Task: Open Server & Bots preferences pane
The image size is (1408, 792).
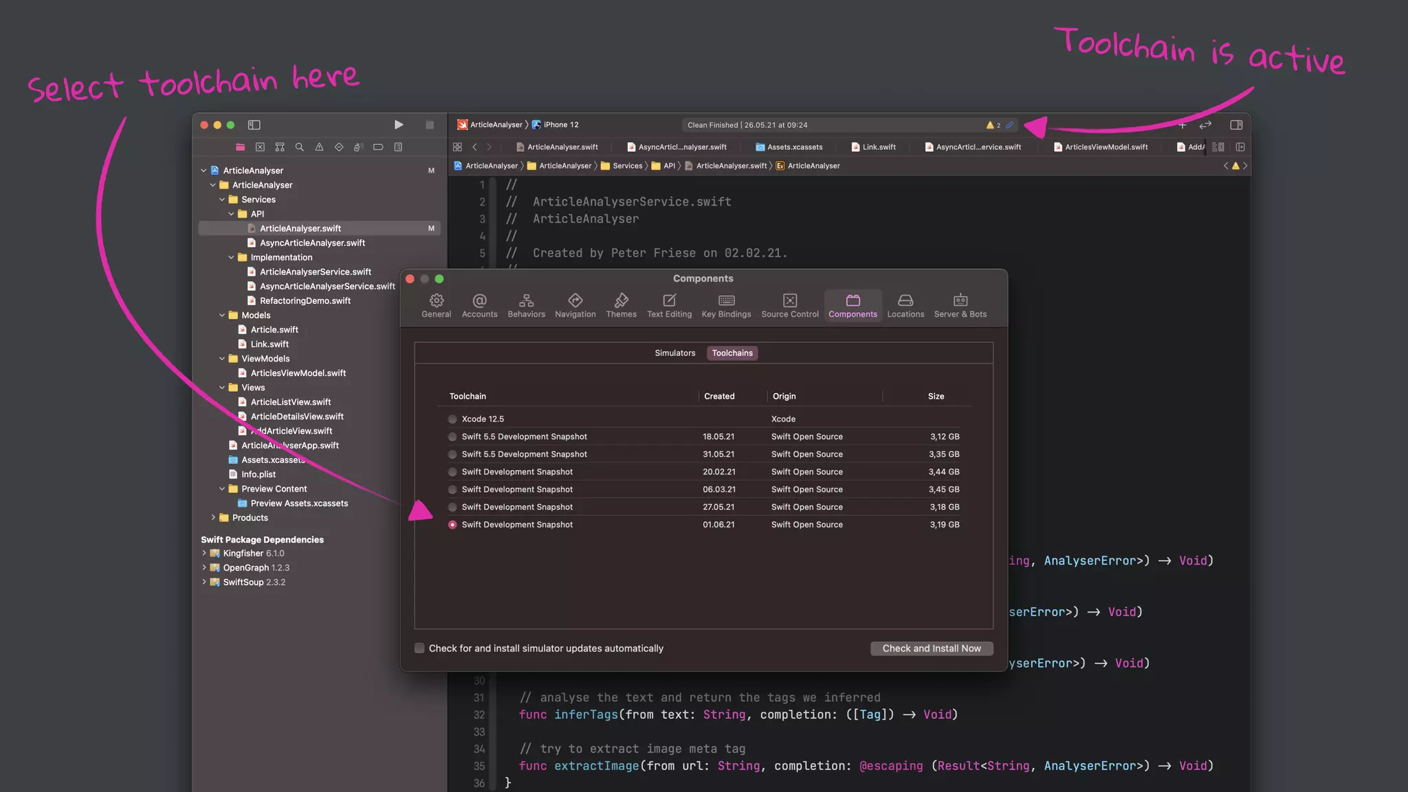Action: (x=960, y=306)
